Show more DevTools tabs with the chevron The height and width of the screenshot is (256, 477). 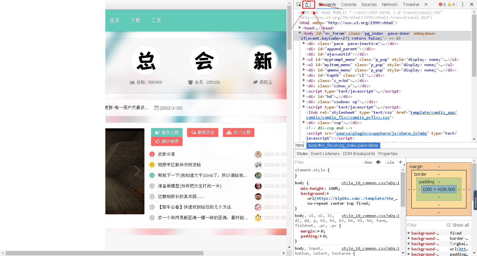[x=426, y=5]
